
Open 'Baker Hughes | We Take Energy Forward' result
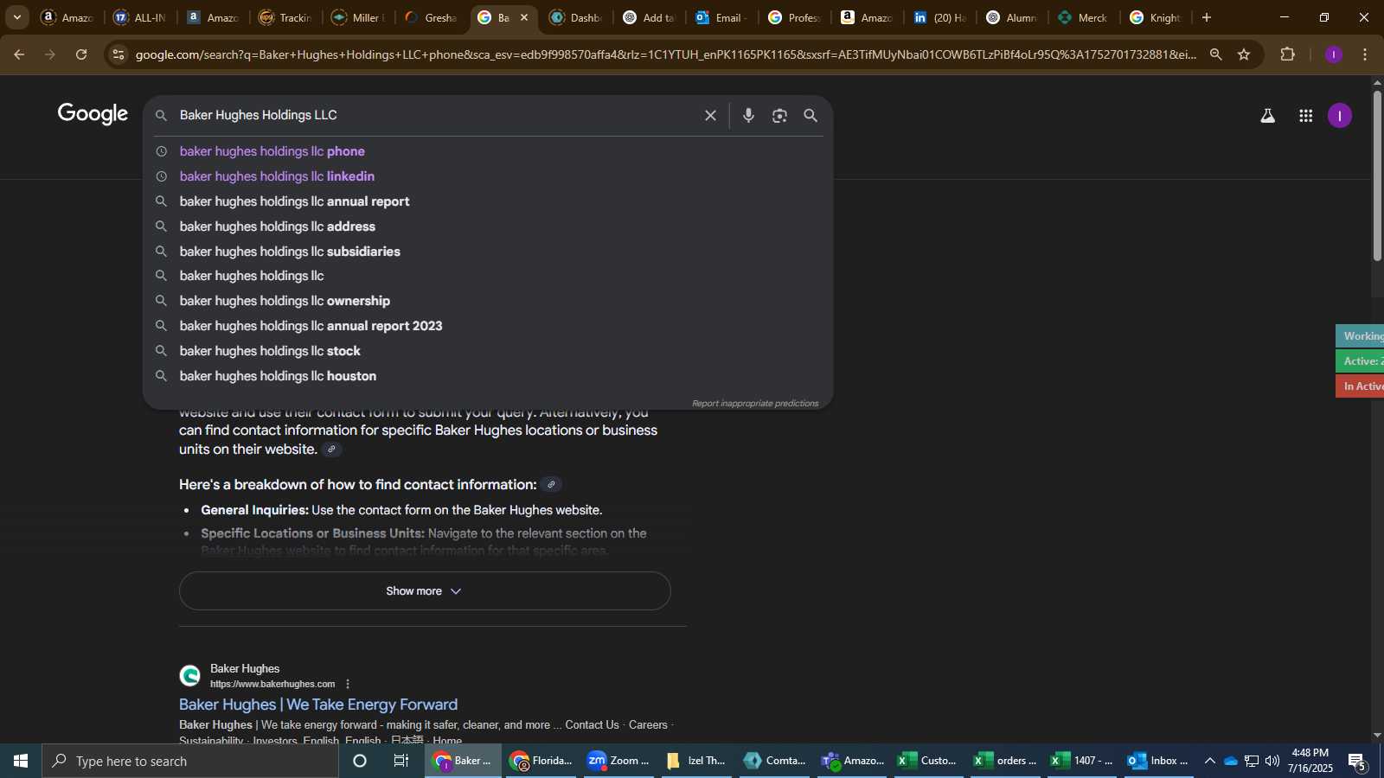click(318, 705)
